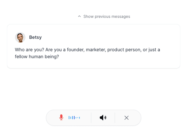Toggle the speaker volume icon

(103, 118)
